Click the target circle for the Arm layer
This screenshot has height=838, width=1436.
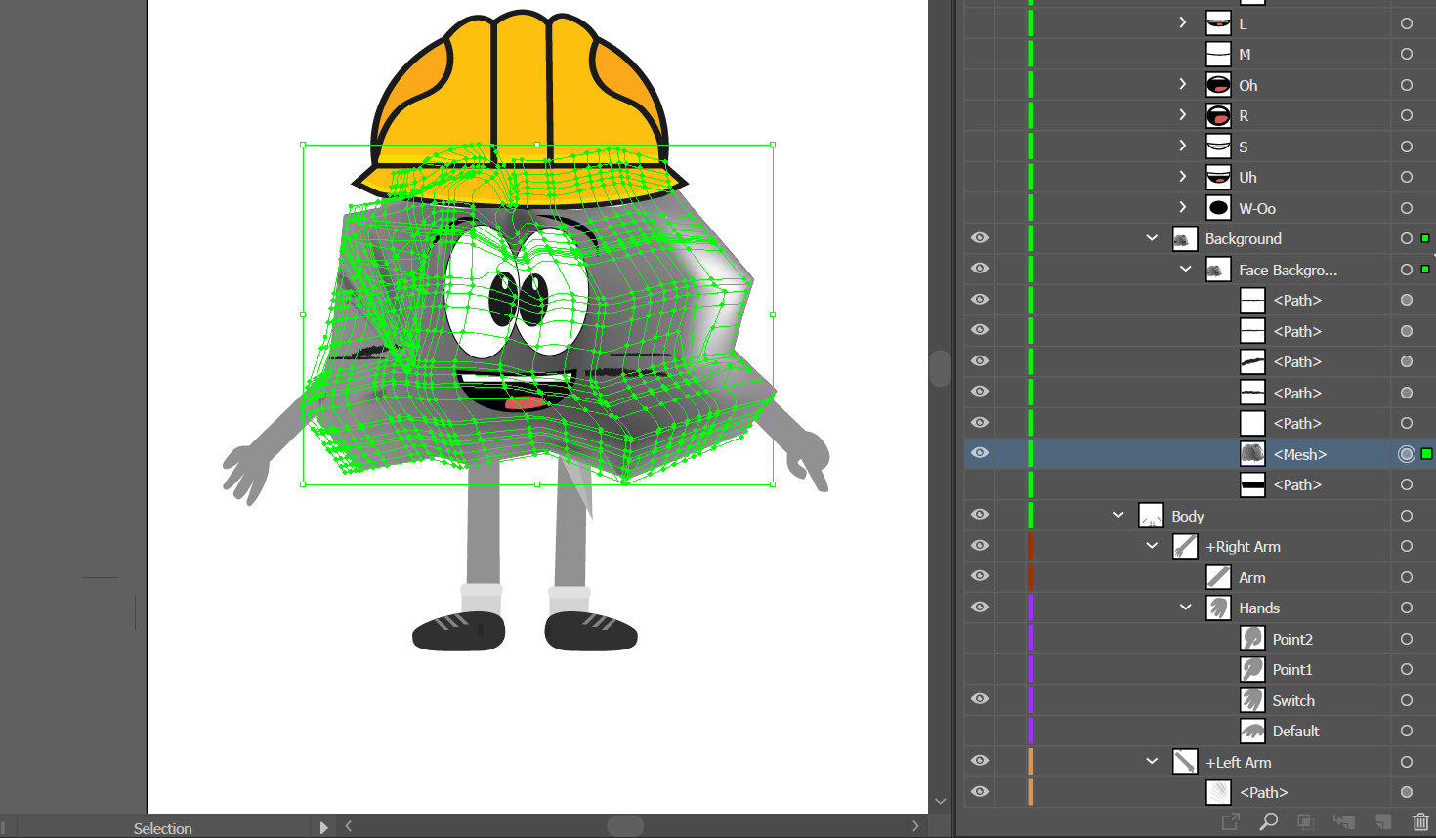tap(1407, 577)
